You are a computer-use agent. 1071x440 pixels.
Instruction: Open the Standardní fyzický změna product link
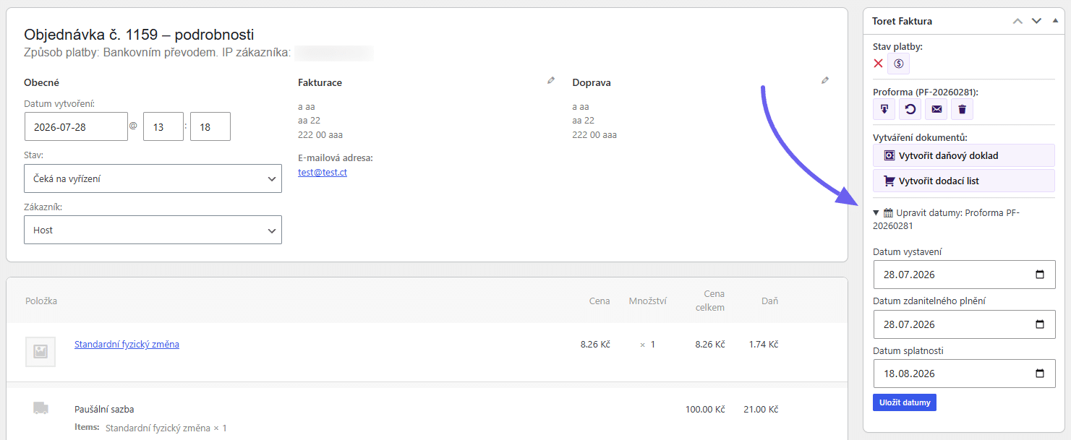(127, 345)
